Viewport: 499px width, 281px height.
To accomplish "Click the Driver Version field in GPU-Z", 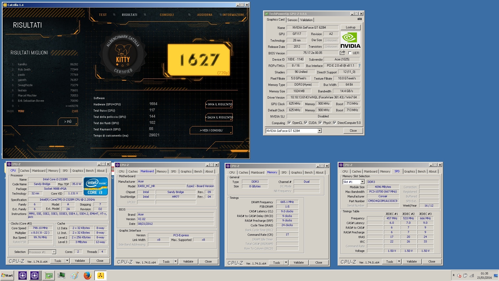I will pos(323,97).
